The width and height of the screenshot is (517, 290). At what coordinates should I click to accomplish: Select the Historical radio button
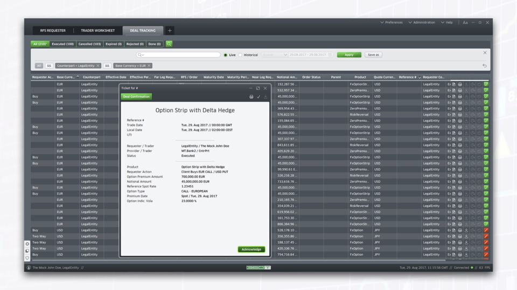[241, 55]
